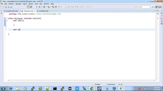Viewport: 163px width, 91px height.
Task: Open the Navigate menu
Action: click(18, 4)
